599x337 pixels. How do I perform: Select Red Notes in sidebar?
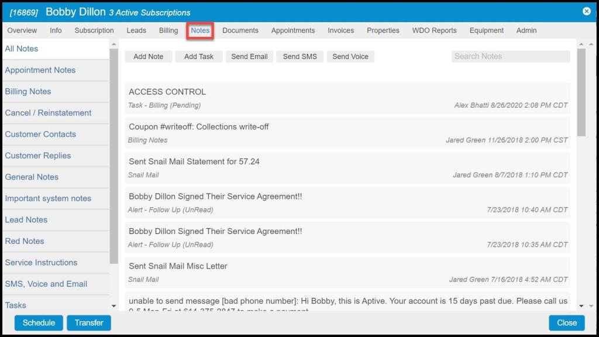(x=25, y=241)
